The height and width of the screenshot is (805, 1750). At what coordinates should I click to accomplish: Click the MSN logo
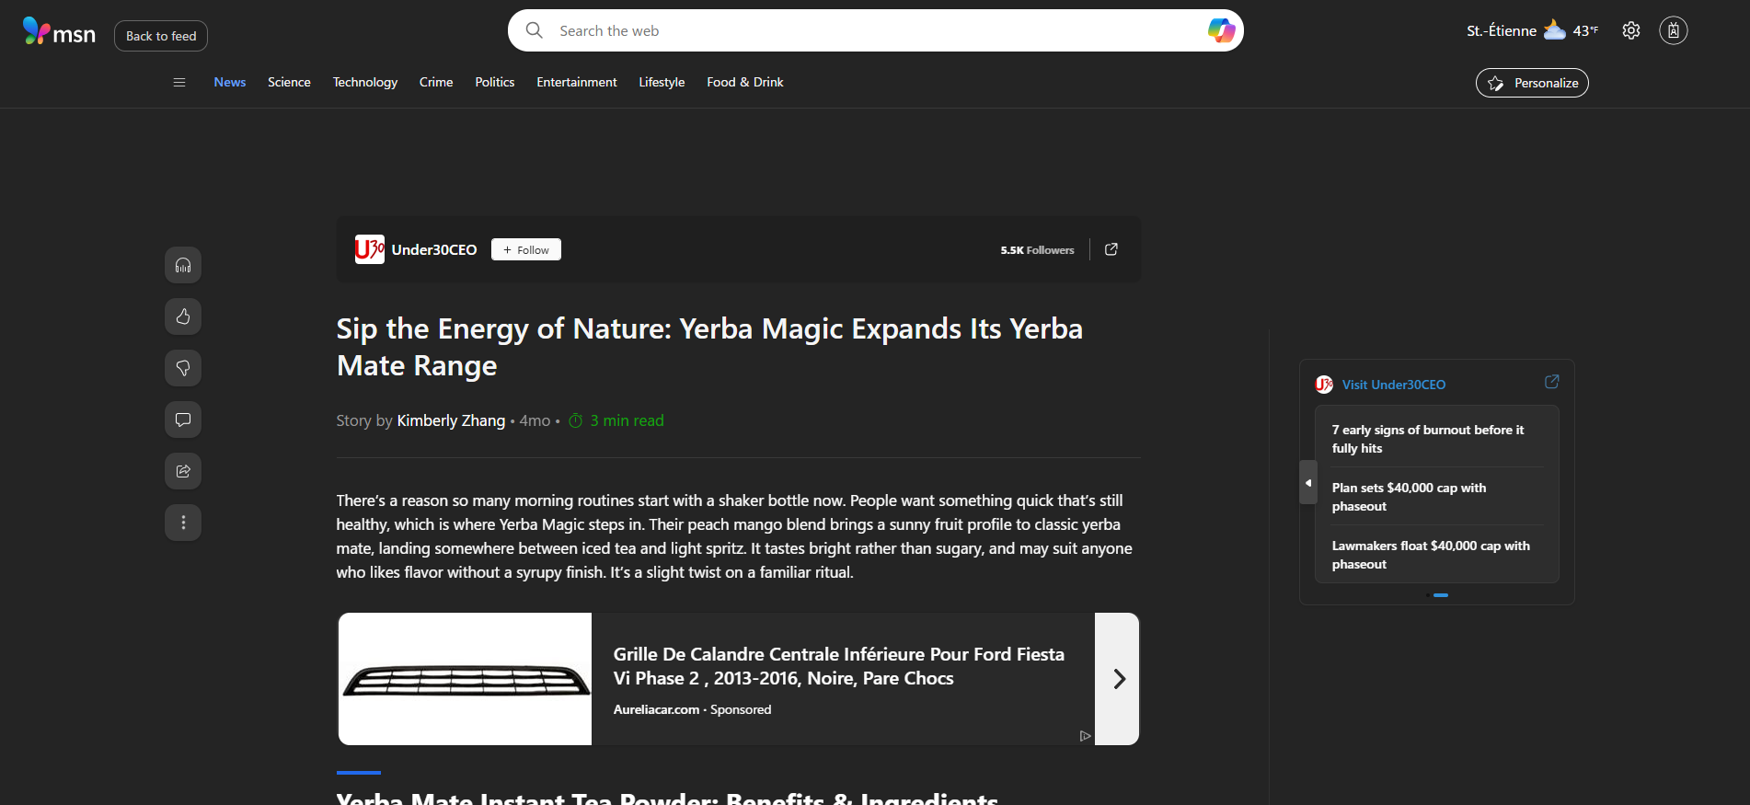[59, 32]
